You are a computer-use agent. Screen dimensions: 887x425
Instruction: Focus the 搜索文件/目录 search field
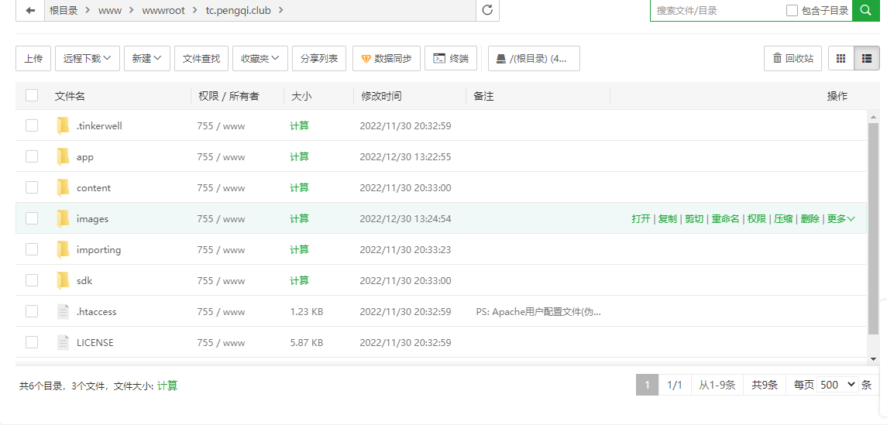tap(718, 10)
